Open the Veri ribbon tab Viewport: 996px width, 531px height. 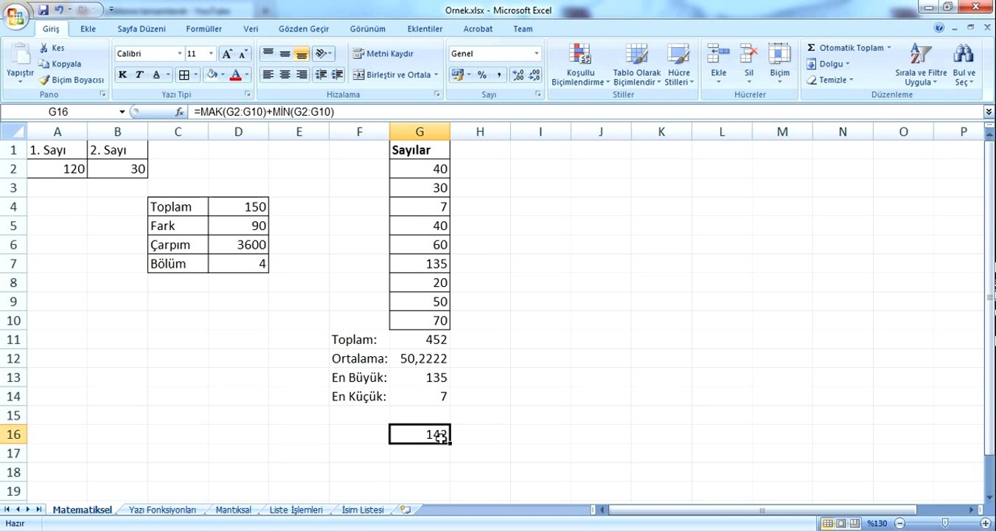[x=251, y=29]
